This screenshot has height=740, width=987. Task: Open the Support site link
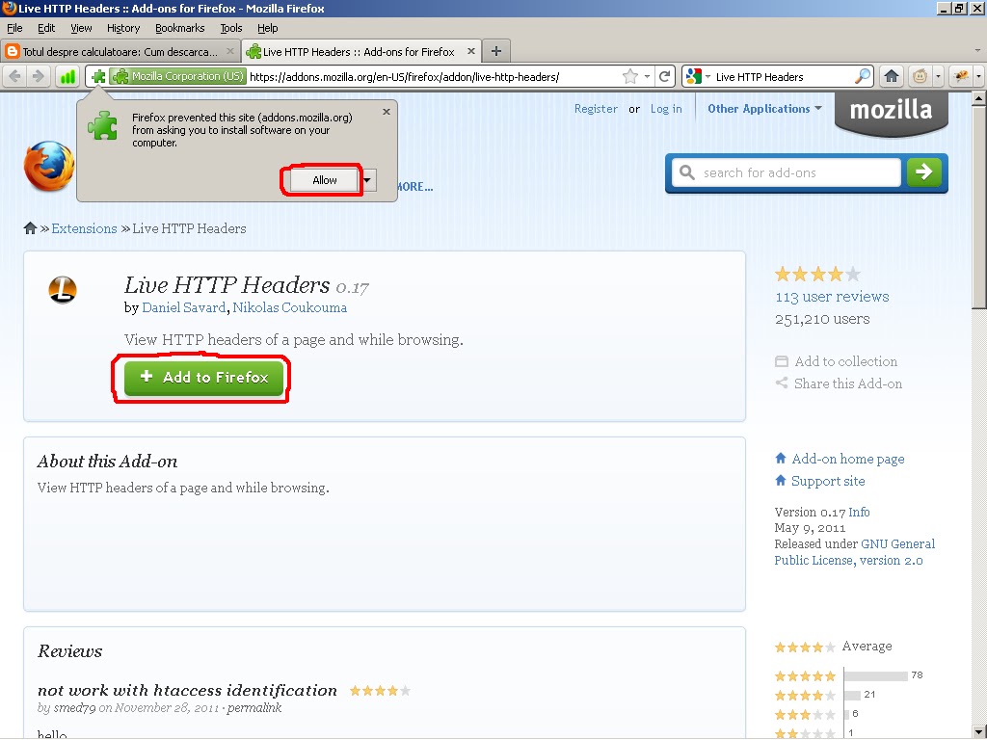[x=828, y=481]
